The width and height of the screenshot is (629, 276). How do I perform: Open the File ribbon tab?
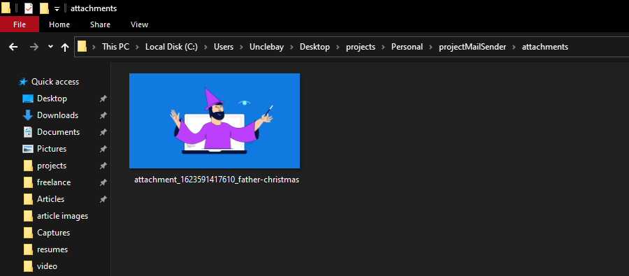point(20,24)
